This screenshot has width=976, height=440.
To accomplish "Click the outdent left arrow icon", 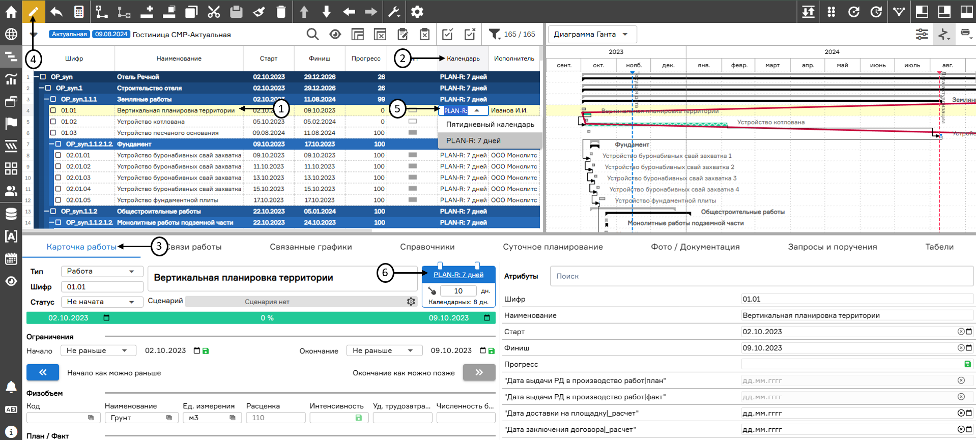I will tap(349, 11).
